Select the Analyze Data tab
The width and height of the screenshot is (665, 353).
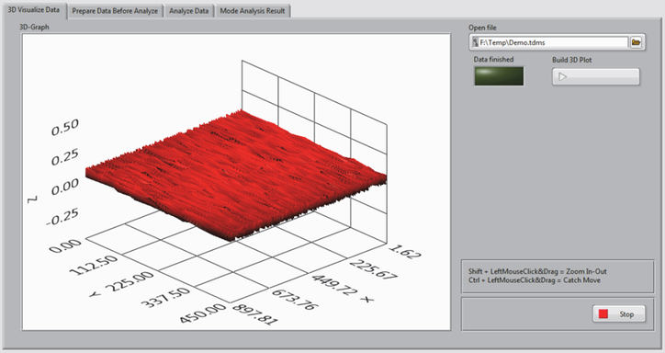point(188,11)
